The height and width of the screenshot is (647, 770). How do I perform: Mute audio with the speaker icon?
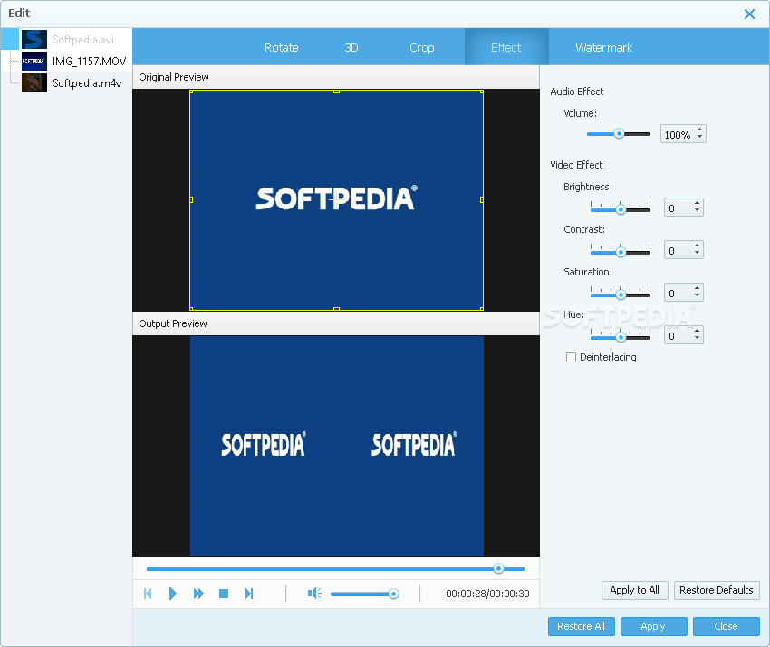pos(313,594)
